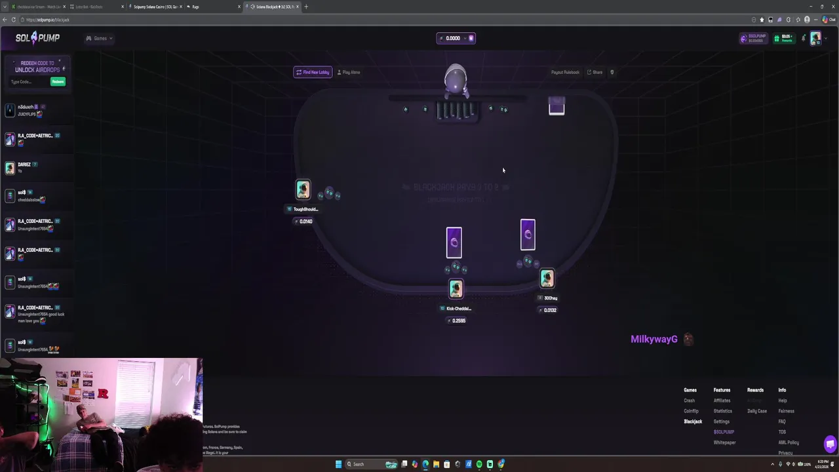Switch to the Solpump Solana Casino browser tab
The image size is (839, 472).
[155, 7]
